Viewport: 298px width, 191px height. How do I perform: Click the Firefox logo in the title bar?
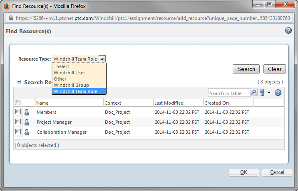click(x=7, y=6)
